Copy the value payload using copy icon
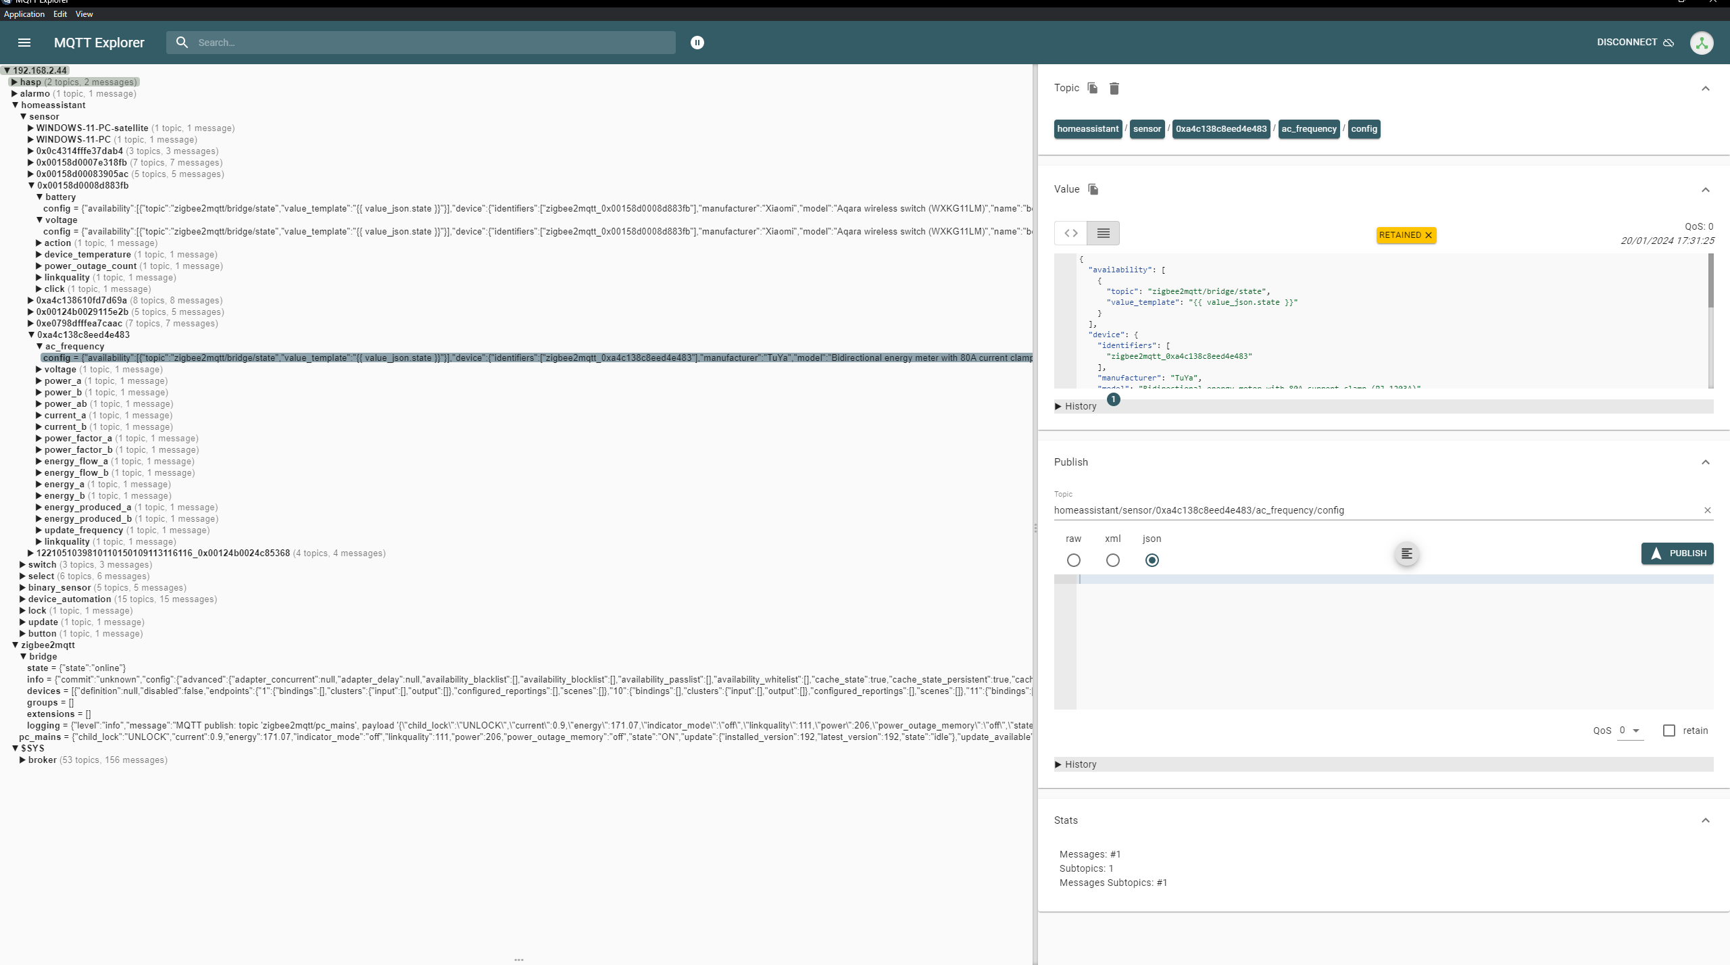The width and height of the screenshot is (1730, 965). pyautogui.click(x=1092, y=189)
